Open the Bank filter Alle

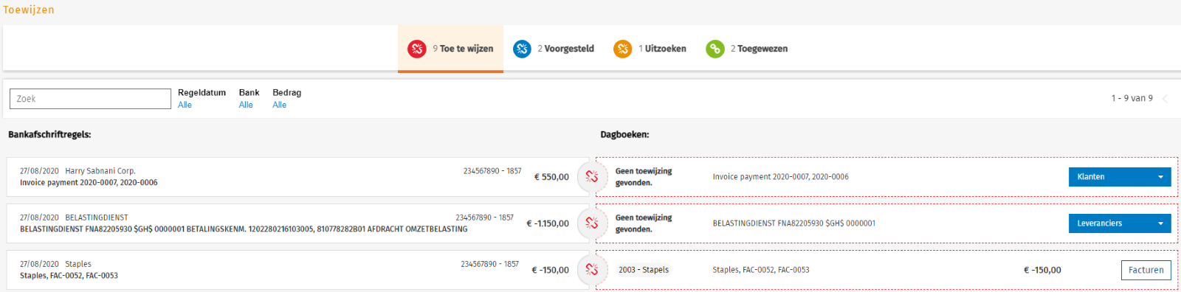[246, 105]
